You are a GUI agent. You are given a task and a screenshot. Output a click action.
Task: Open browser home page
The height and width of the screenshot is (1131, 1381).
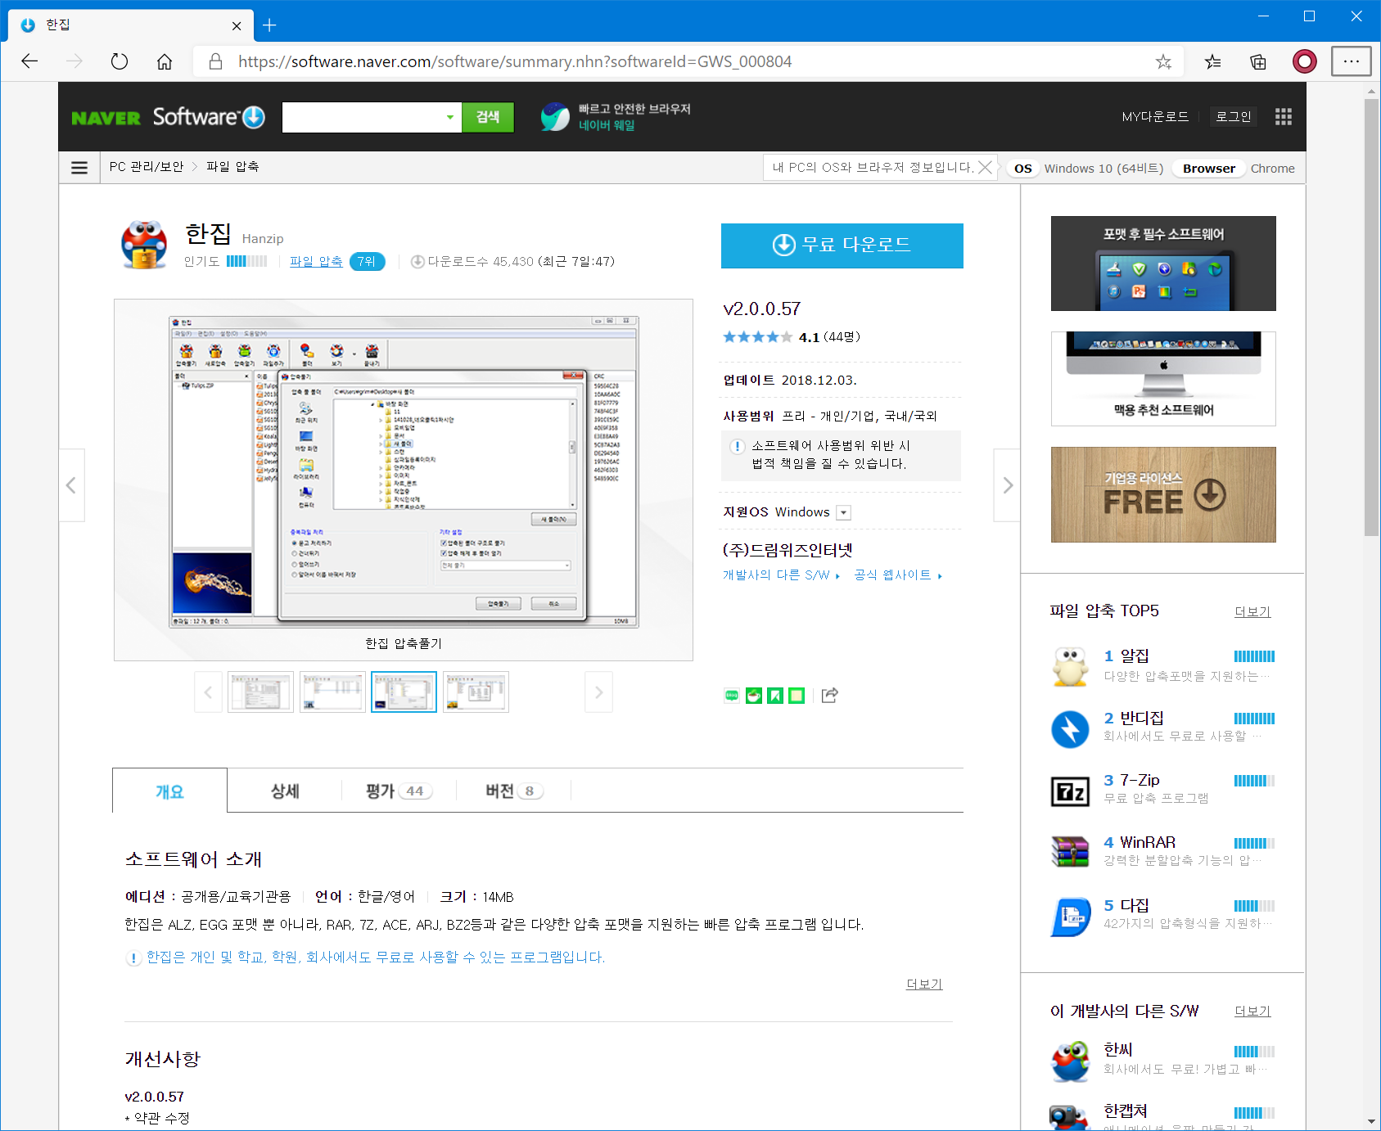tap(165, 61)
